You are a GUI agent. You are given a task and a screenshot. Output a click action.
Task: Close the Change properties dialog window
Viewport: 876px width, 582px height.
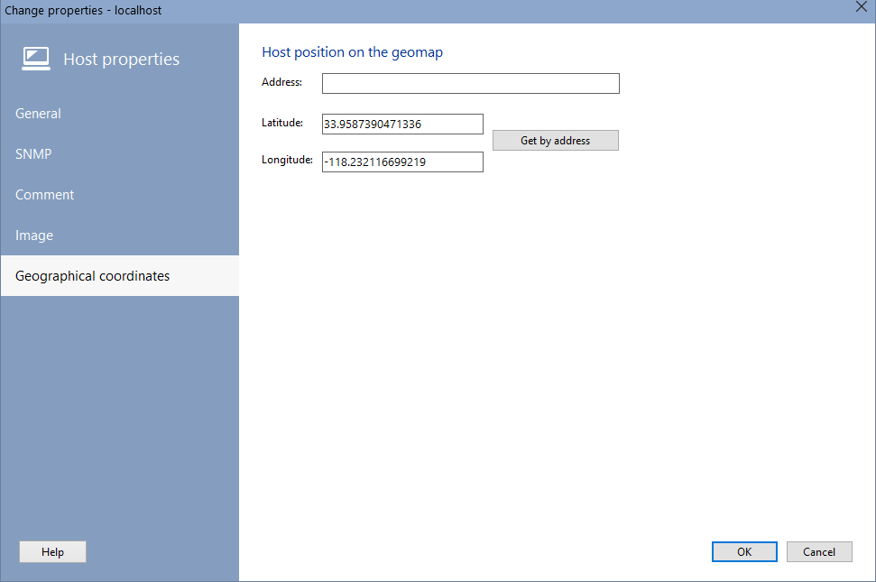coord(861,7)
